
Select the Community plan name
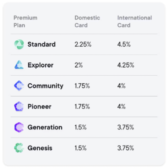tap(46, 86)
